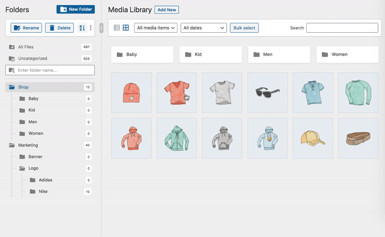Toggle Bulk select mode

(244, 28)
